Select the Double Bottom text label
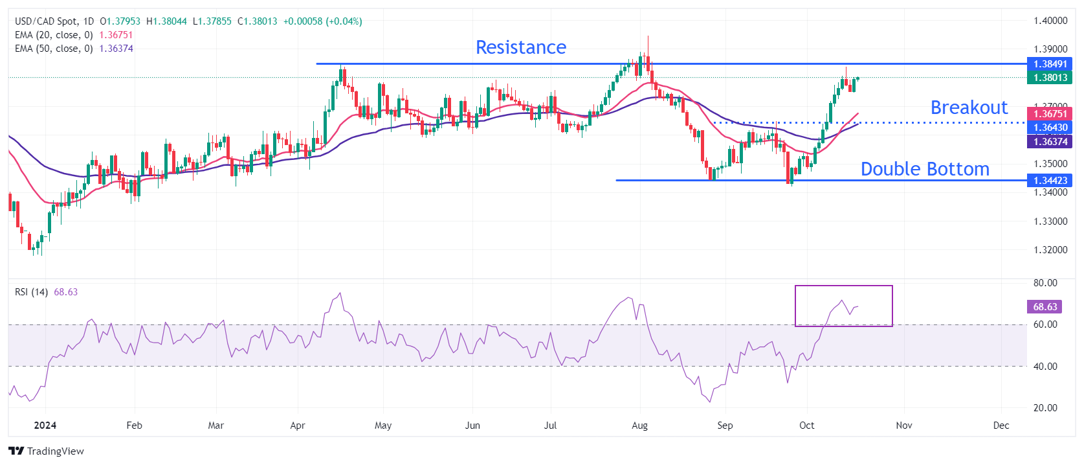The width and height of the screenshot is (1084, 465). (924, 169)
